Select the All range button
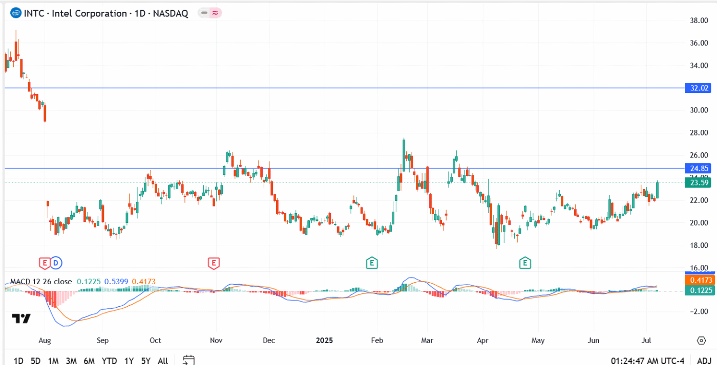 click(x=162, y=361)
